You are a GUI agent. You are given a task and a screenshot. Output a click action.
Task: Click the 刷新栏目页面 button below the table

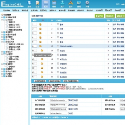click(55, 81)
